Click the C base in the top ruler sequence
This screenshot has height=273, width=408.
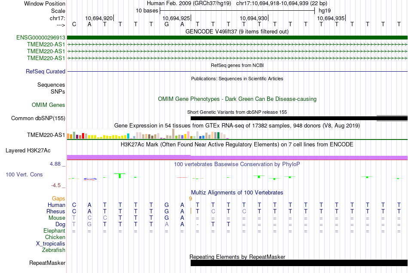[74, 24]
